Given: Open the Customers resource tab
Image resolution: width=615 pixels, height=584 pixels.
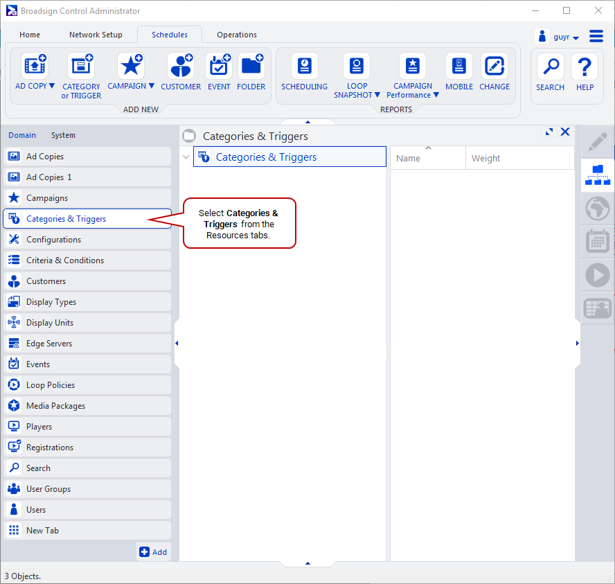Looking at the screenshot, I should [x=87, y=281].
